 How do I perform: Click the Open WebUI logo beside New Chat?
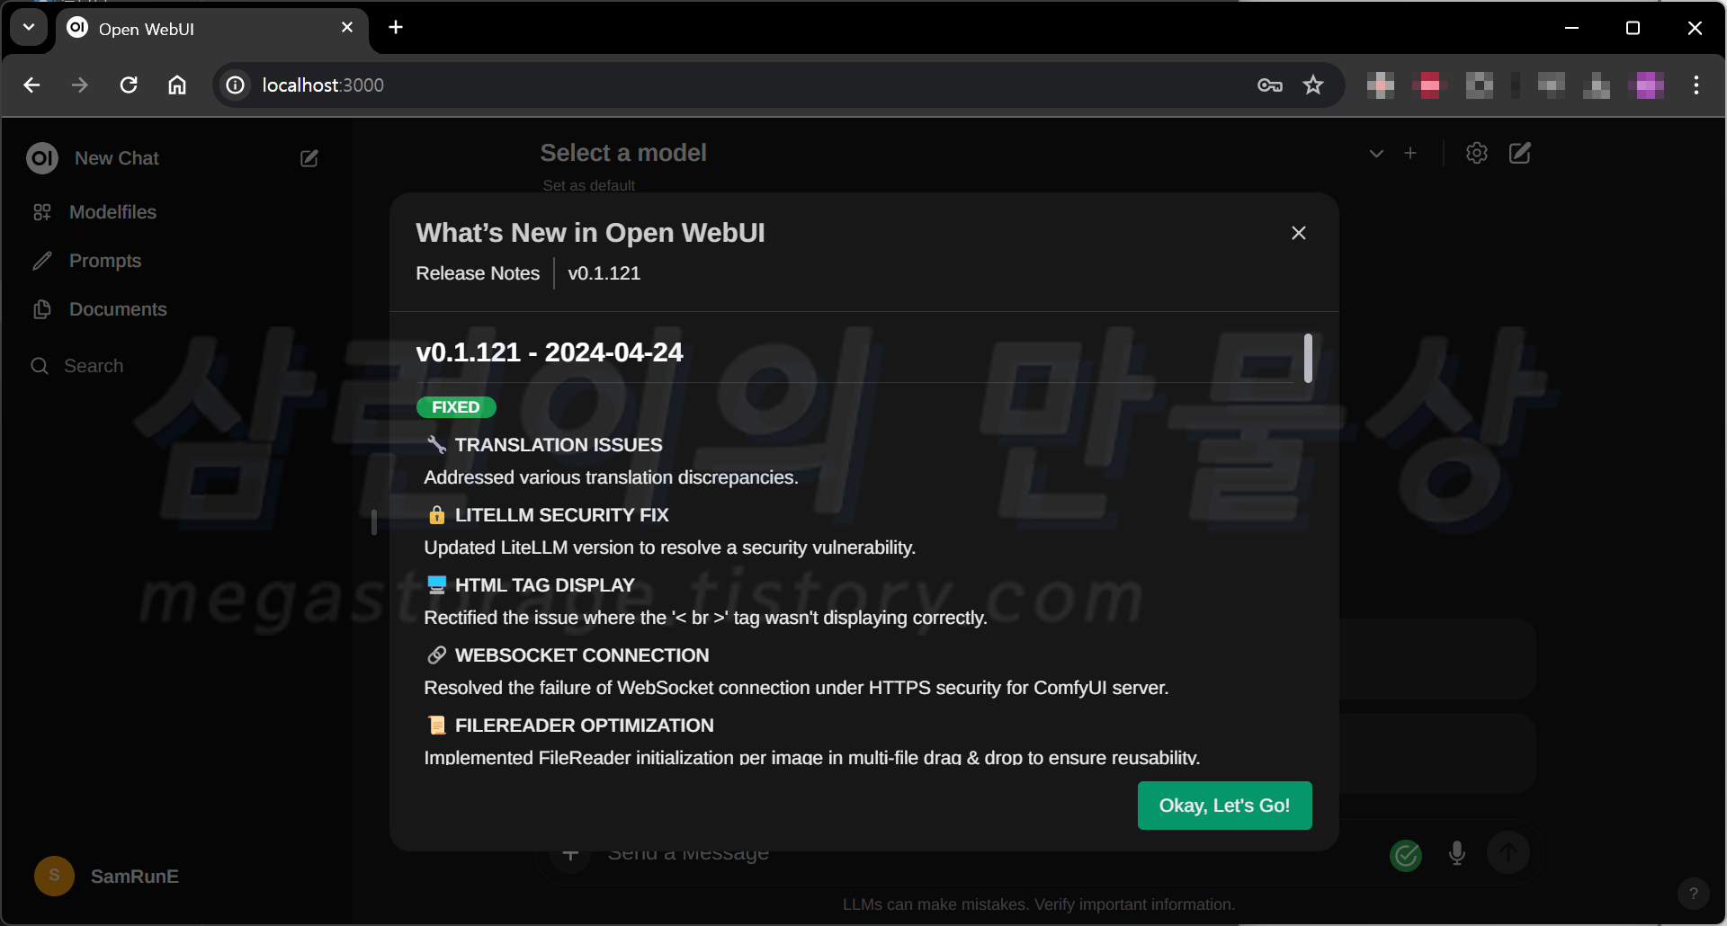pyautogui.click(x=42, y=158)
